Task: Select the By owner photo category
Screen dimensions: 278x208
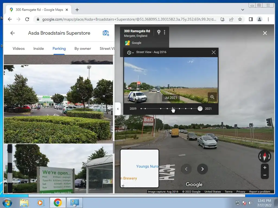Action: (x=83, y=48)
